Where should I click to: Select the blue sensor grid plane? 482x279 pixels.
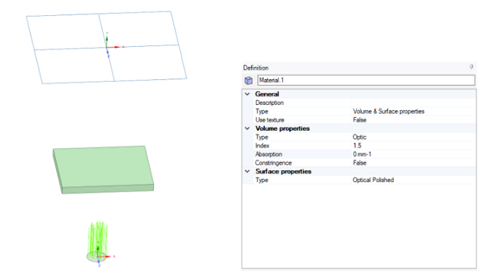pos(106,47)
